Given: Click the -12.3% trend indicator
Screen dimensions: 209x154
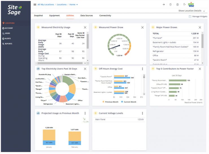Looking at the screenshot, I should (85, 120).
